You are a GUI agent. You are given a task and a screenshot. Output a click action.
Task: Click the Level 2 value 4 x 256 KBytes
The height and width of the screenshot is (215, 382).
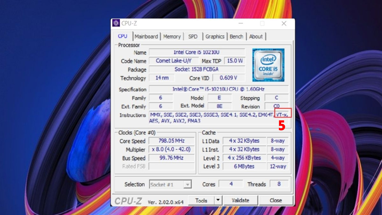(244, 158)
